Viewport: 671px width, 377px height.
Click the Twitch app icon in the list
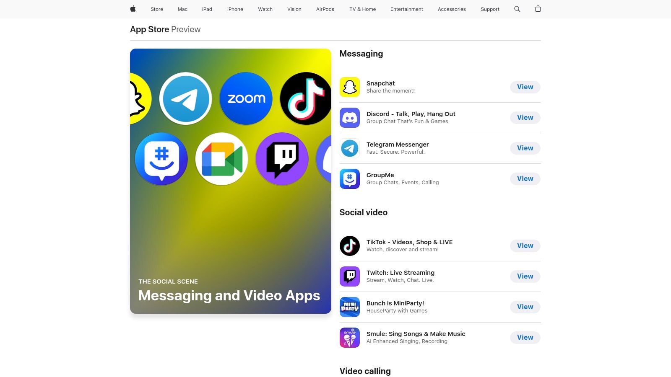[350, 276]
